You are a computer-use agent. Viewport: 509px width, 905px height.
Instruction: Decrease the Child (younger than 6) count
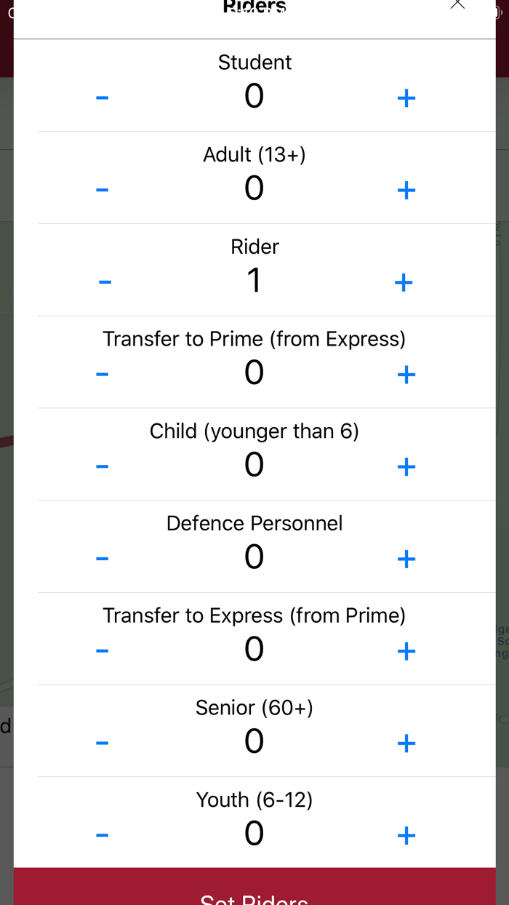[103, 466]
